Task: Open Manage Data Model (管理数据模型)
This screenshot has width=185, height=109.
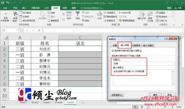Action: tap(127, 20)
